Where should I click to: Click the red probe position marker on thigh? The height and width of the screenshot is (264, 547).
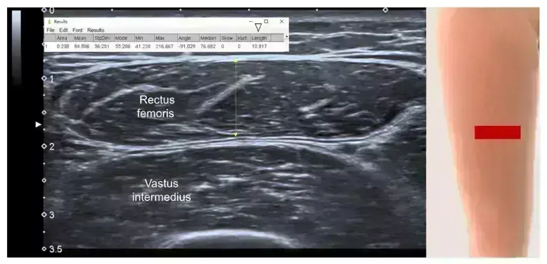(497, 132)
